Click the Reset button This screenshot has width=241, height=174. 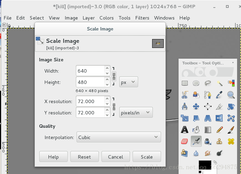[84, 157]
